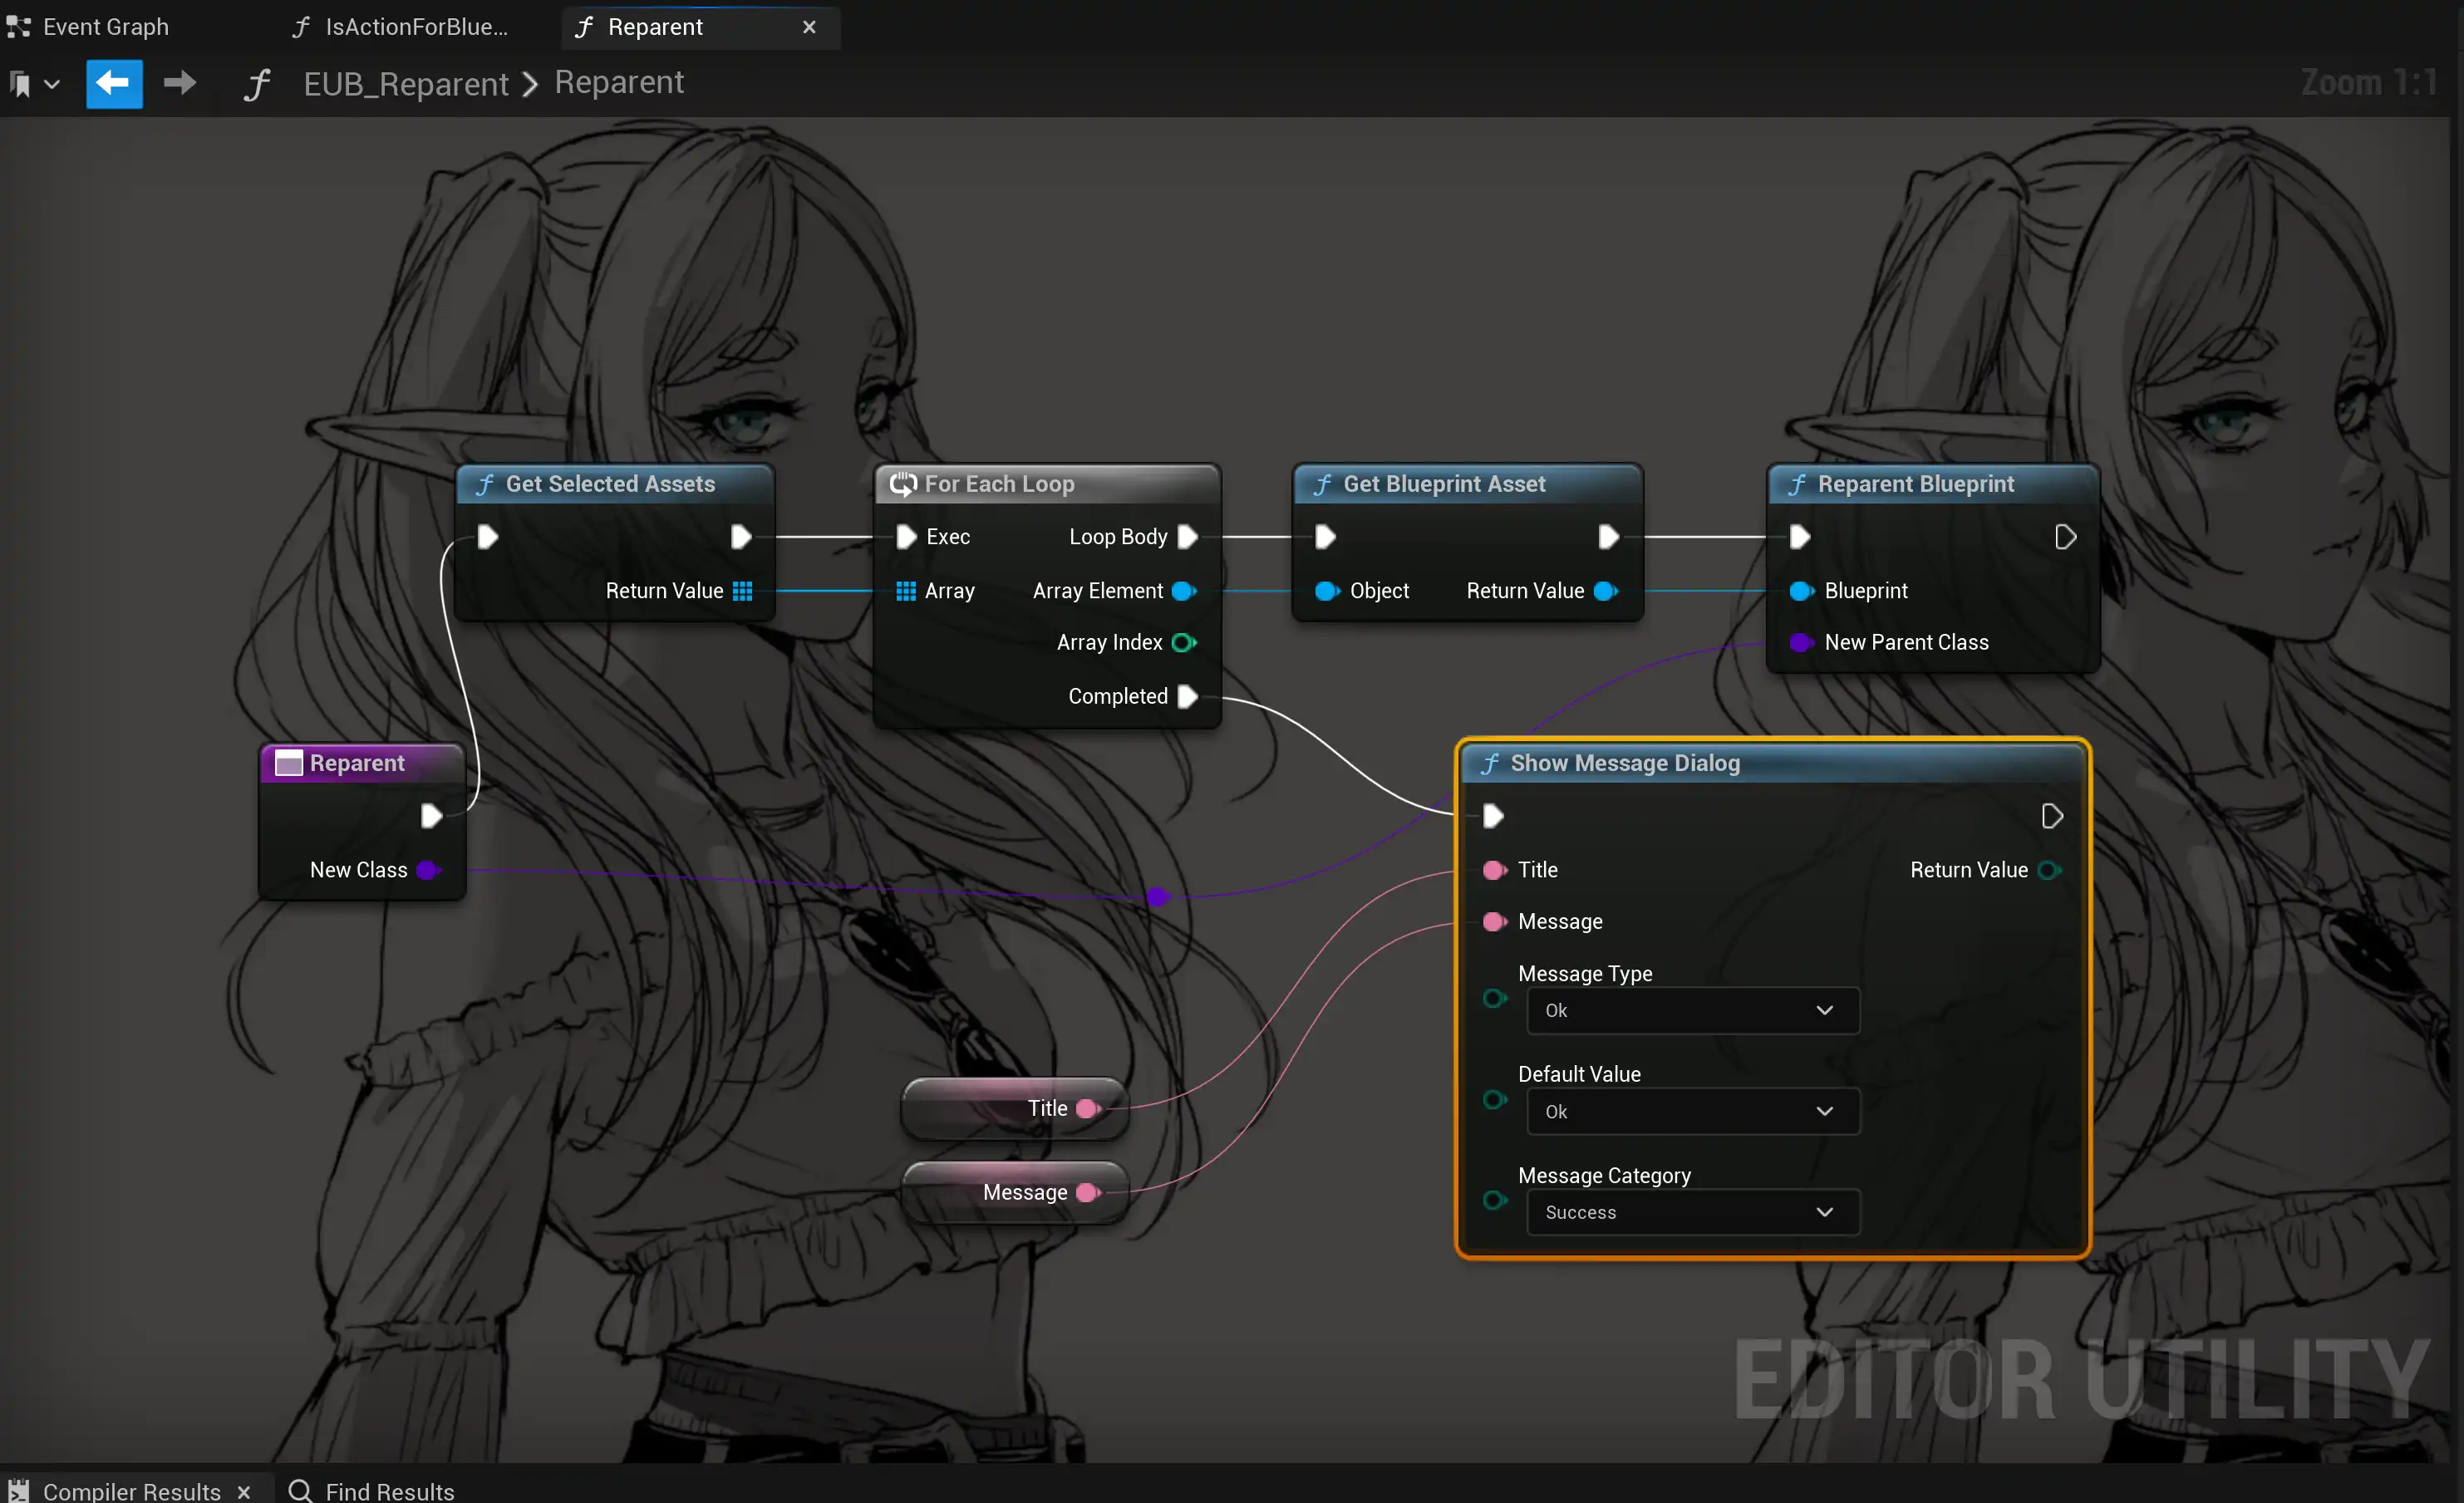This screenshot has height=1503, width=2464.
Task: Click the purple reroute node on wire
Action: [x=1157, y=896]
